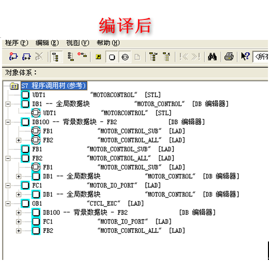269x263 pixels.
Task: Collapse the FC1 MOTOR_IO_PORT node
Action: point(8,185)
